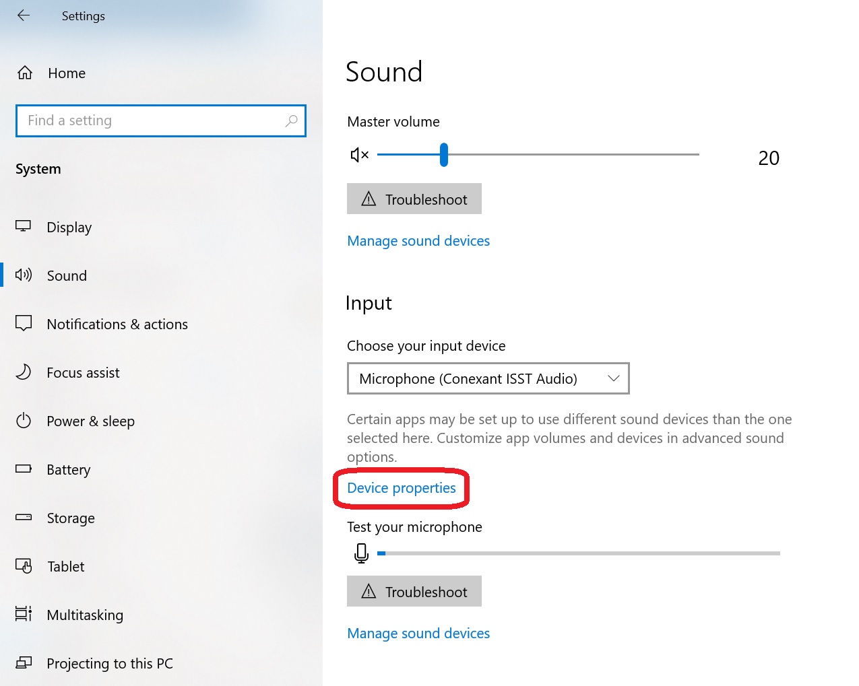Adjust the Master volume slider
Viewport: 859px width, 686px height.
click(x=443, y=154)
